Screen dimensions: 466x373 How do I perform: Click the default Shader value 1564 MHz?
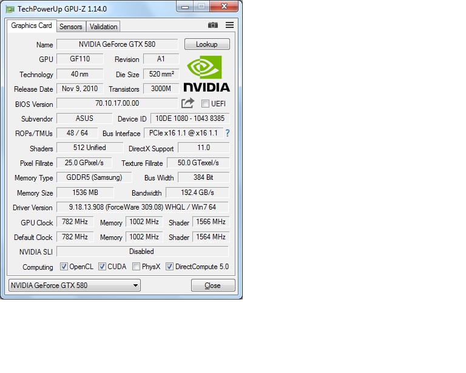tap(211, 237)
